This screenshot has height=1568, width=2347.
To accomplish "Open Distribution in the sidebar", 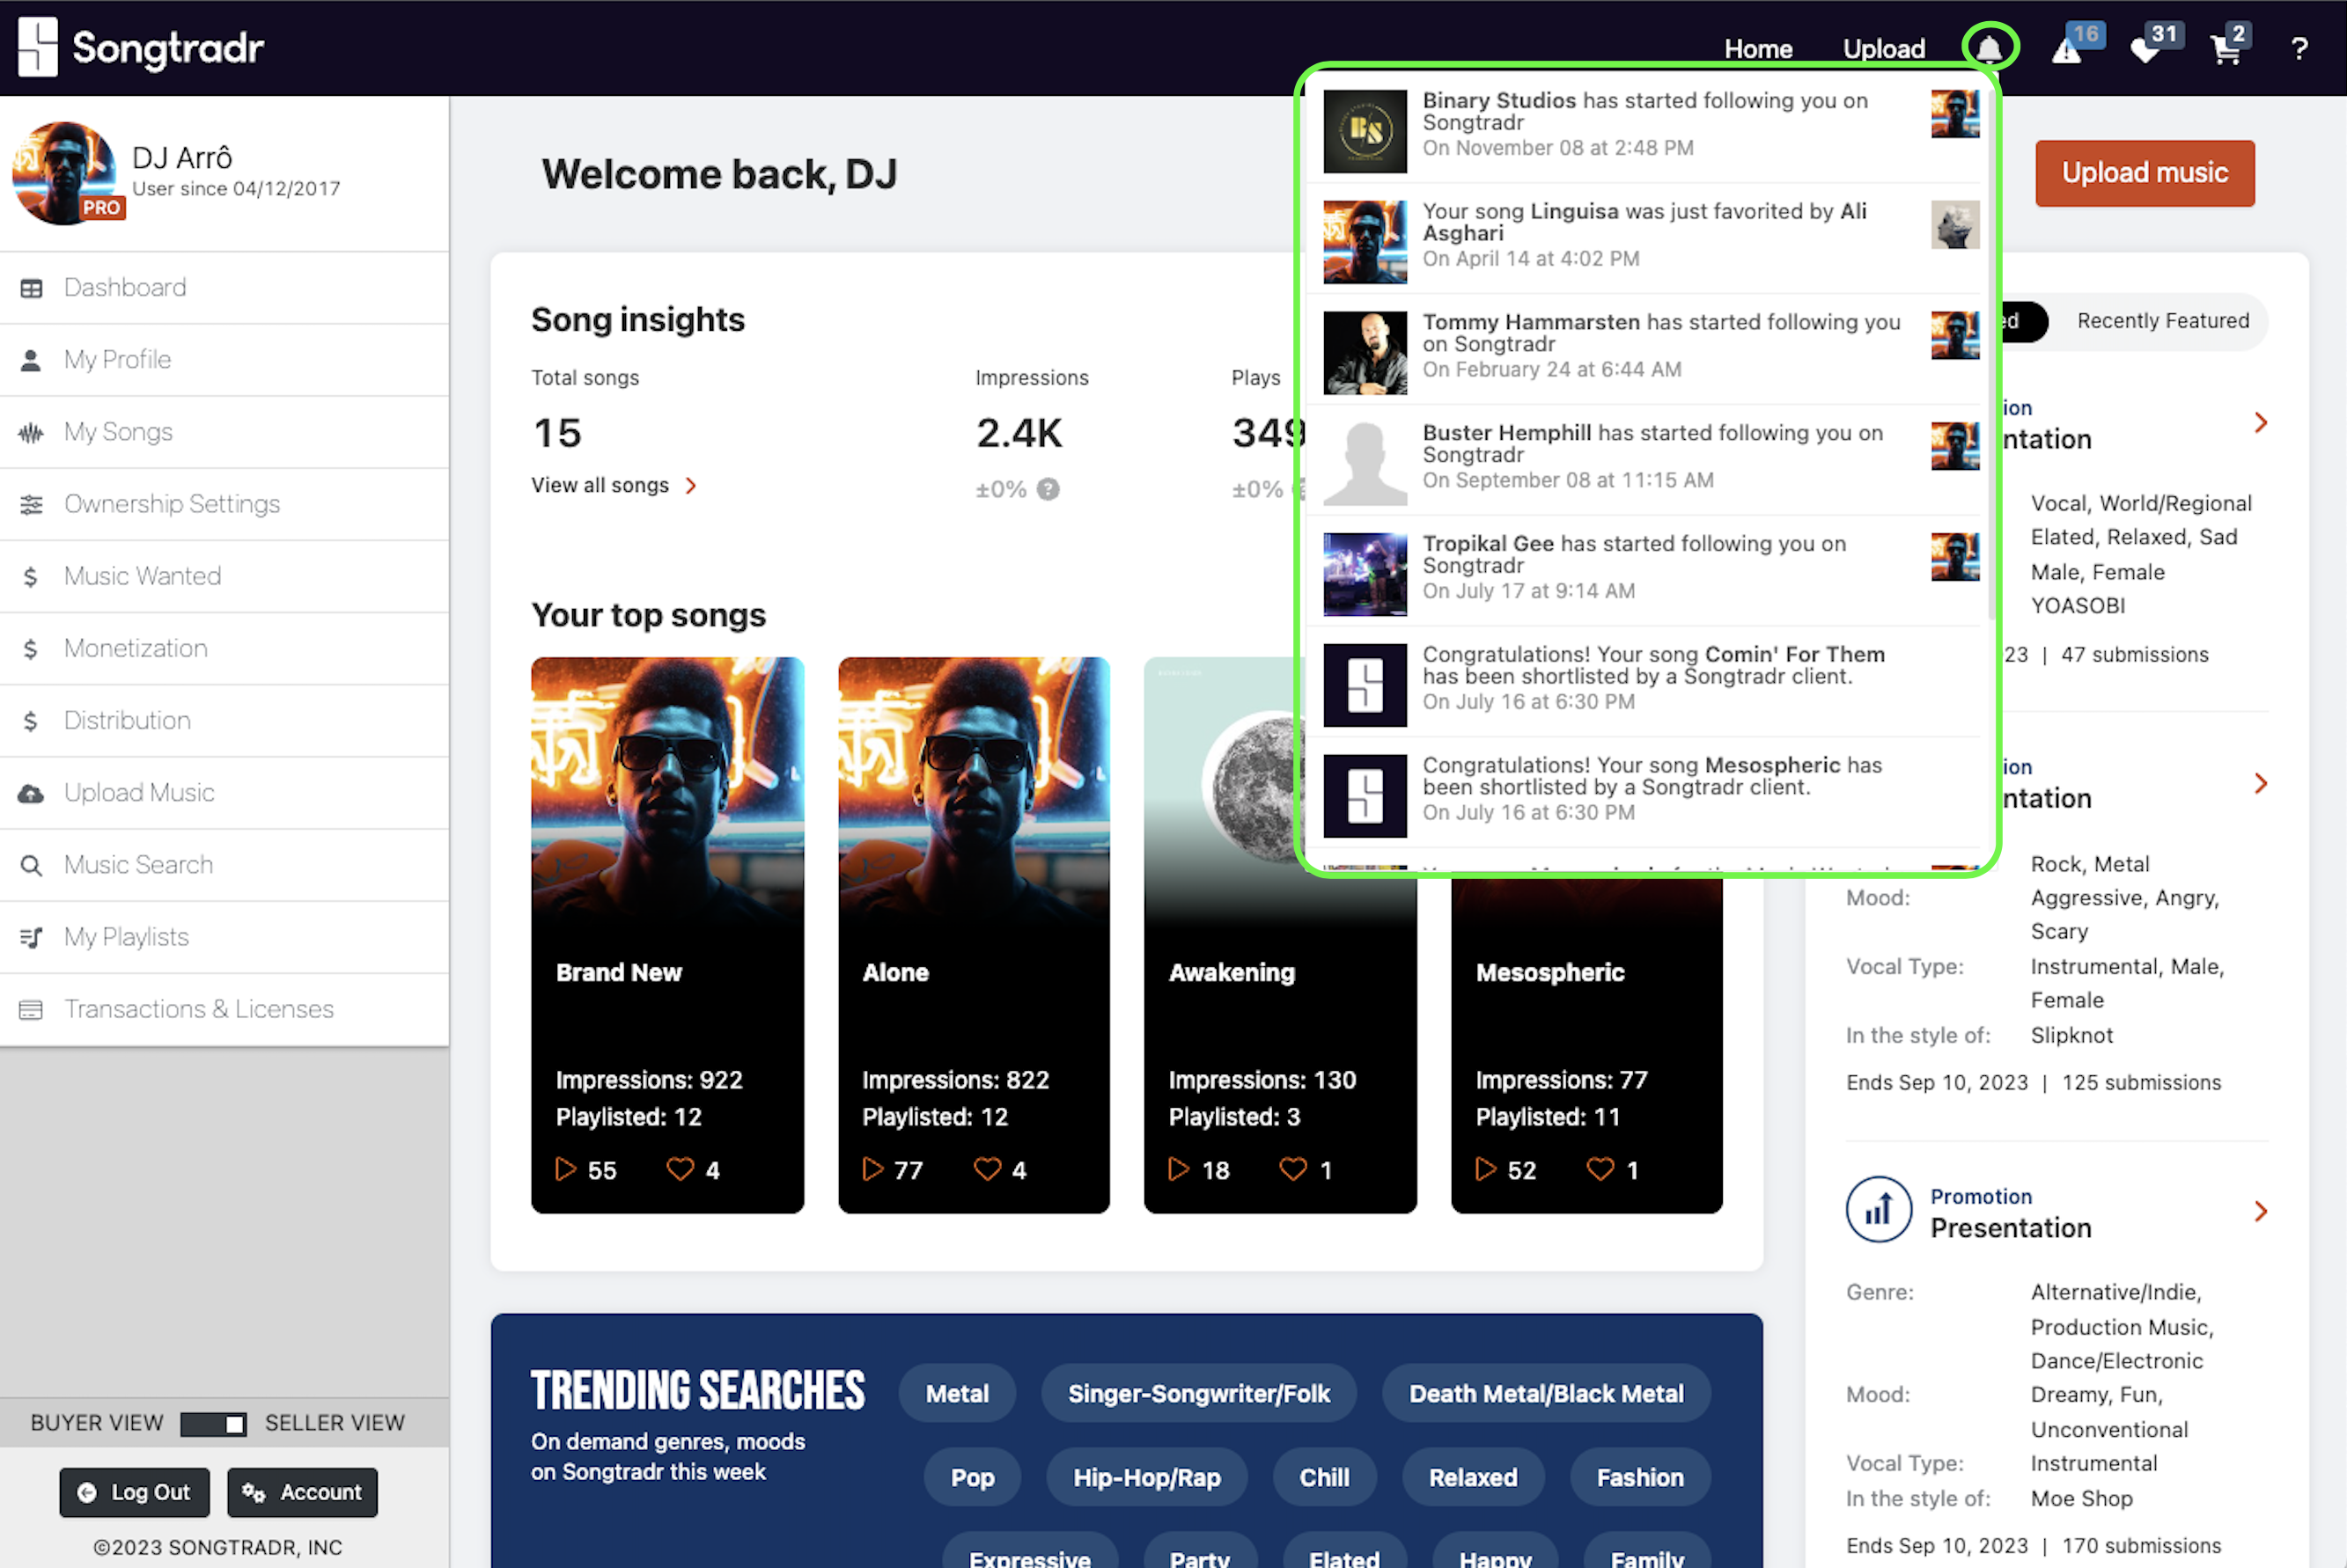I will click(x=224, y=721).
